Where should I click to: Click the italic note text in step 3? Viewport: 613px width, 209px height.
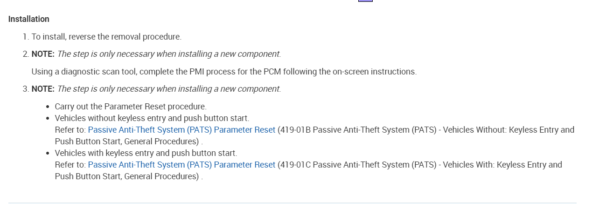169,89
